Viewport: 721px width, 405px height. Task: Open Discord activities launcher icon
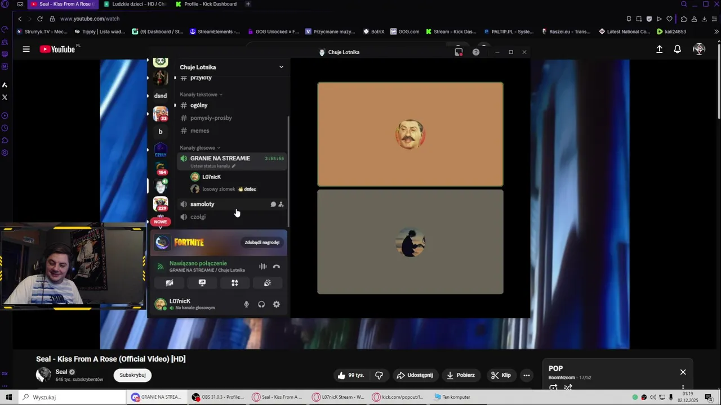(x=235, y=283)
